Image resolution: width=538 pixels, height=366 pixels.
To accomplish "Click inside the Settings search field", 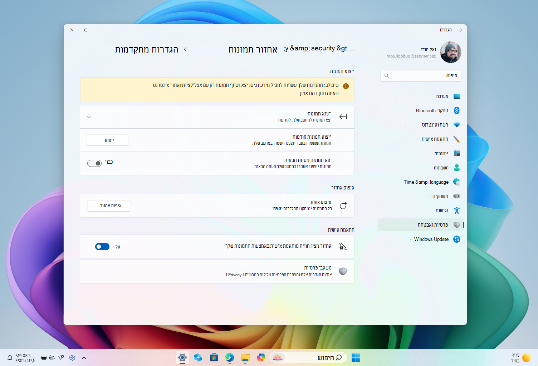I will point(421,76).
